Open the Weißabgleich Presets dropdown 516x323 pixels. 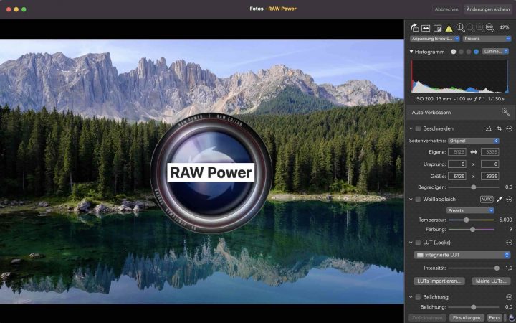(x=470, y=210)
